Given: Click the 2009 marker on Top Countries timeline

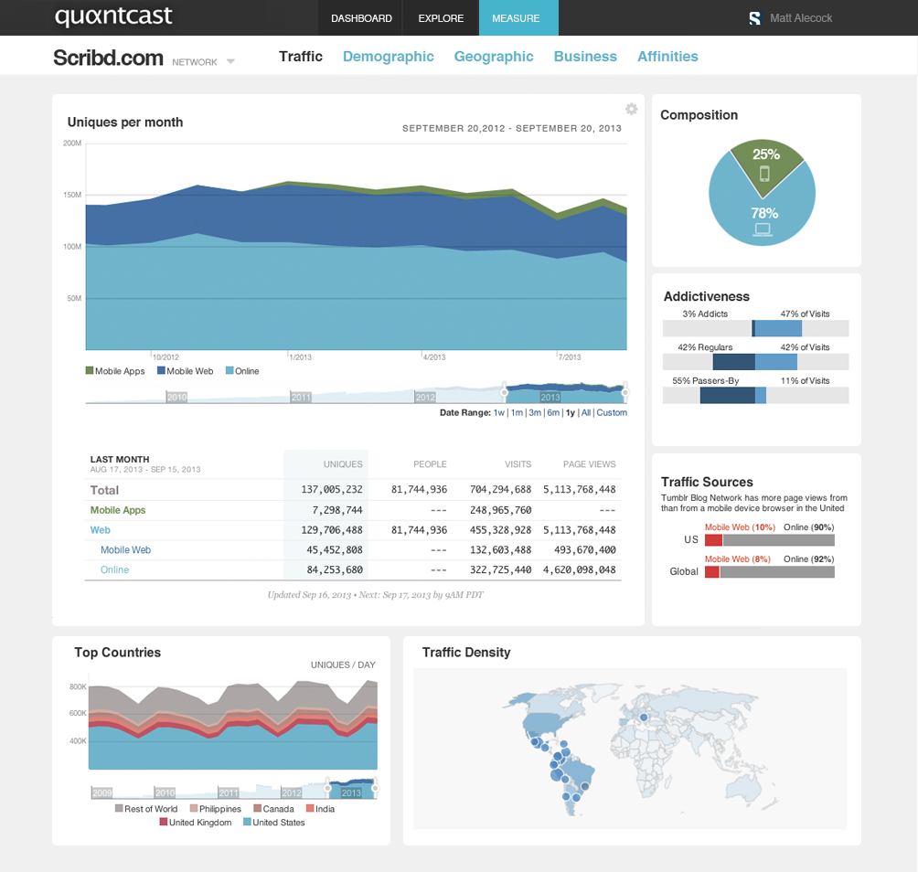Looking at the screenshot, I should tap(101, 792).
